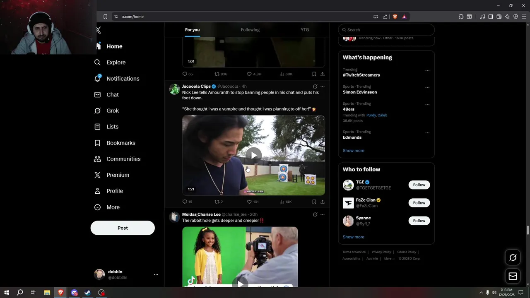This screenshot has height=298, width=530.
Task: Switch to the For you tab
Action: (x=192, y=30)
